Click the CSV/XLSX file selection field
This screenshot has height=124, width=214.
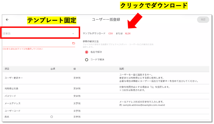(39, 43)
